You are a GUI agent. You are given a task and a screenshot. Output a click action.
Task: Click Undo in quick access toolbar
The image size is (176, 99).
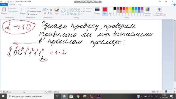[x=8, y=2]
